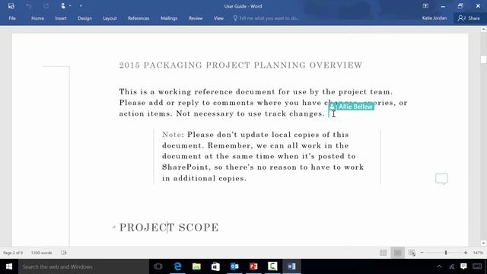Click the '1300 words' word count
Viewport: 487px width, 274px height.
pos(41,253)
